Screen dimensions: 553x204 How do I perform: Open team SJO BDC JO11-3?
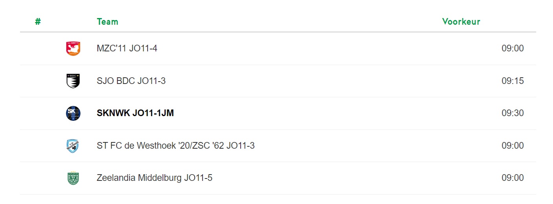[131, 81]
